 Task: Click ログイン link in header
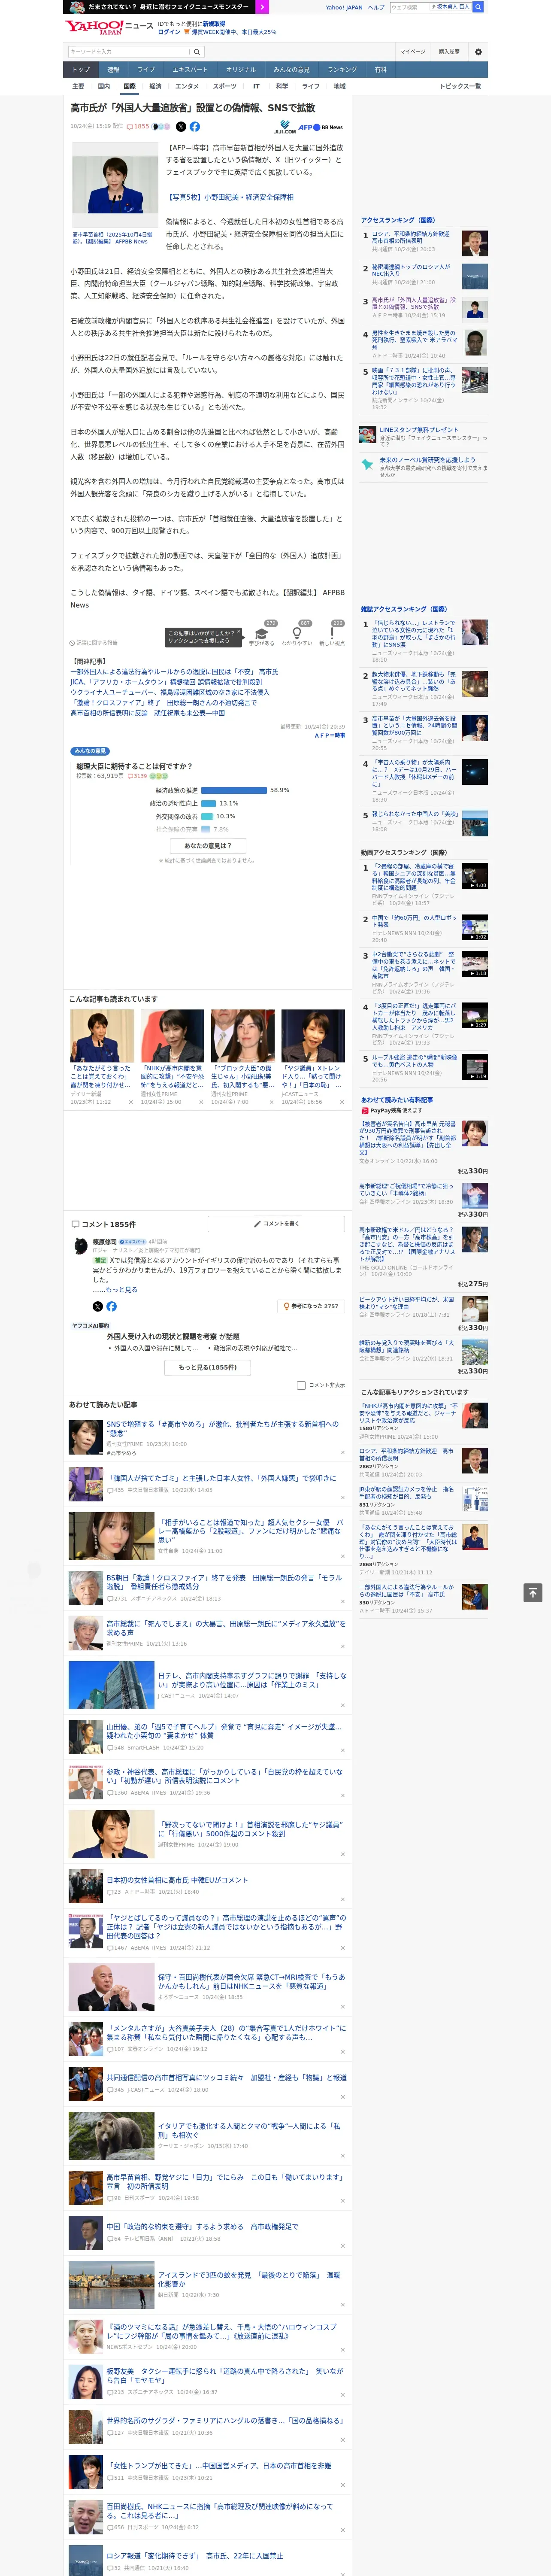(169, 32)
